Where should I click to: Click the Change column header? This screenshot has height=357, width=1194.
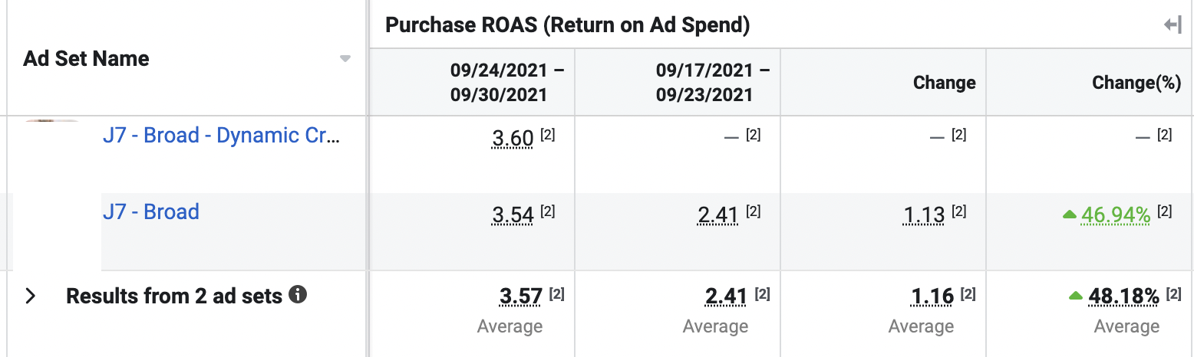(x=944, y=83)
